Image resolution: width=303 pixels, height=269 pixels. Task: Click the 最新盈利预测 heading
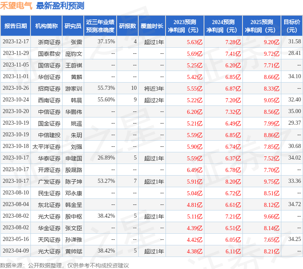tap(60, 6)
